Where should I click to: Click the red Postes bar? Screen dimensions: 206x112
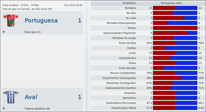pos(175,28)
